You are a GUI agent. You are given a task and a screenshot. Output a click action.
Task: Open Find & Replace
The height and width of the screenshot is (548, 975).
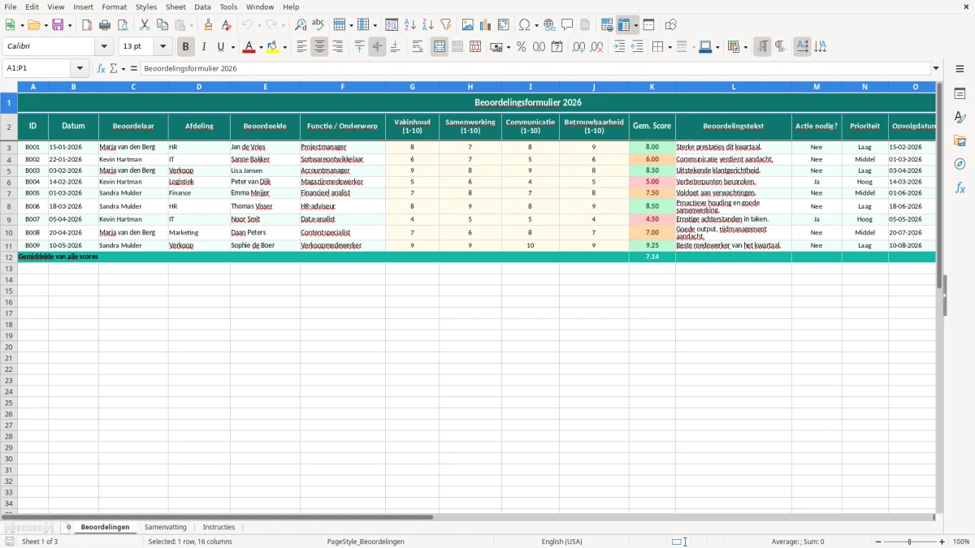[x=301, y=25]
